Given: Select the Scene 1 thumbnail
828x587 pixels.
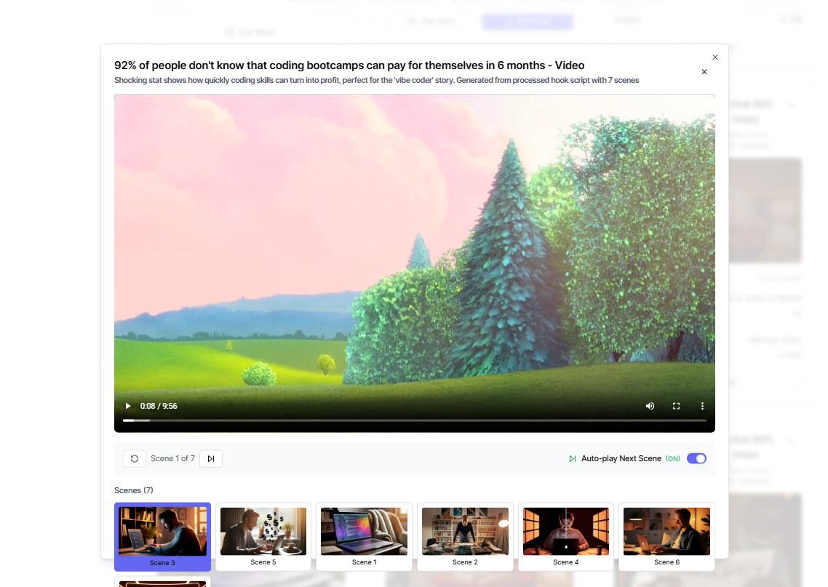Looking at the screenshot, I should click(x=364, y=530).
